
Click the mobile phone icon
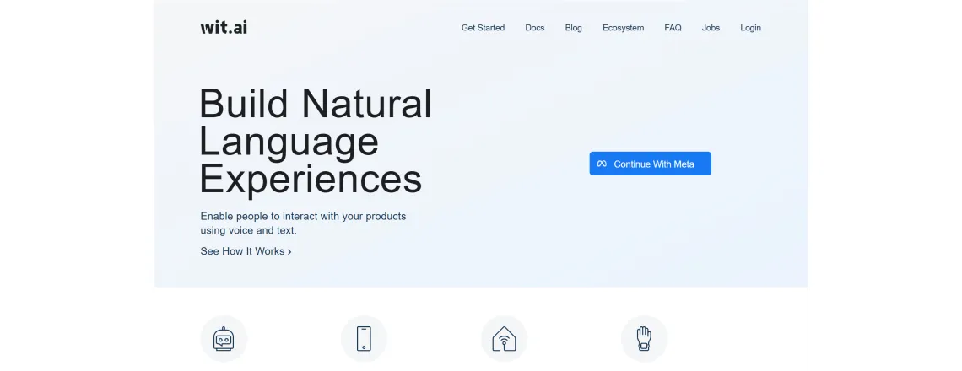point(364,338)
